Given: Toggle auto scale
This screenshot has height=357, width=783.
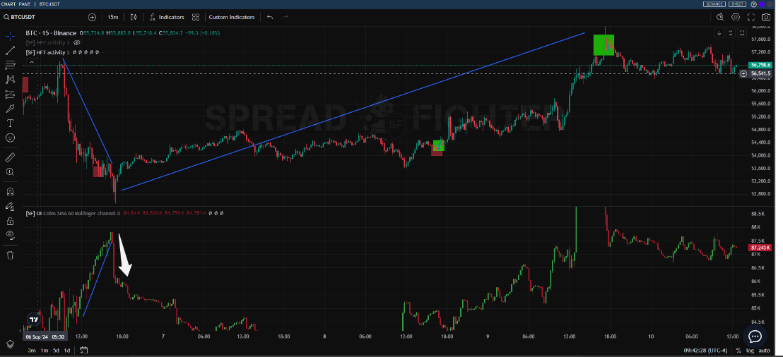Looking at the screenshot, I should [764, 351].
